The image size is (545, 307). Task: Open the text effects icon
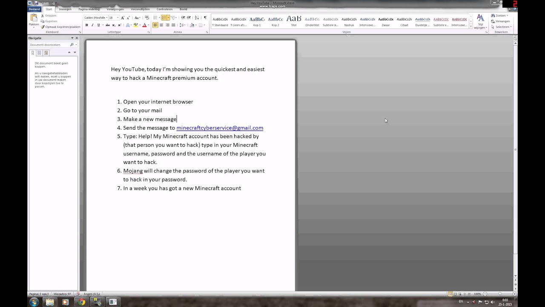128,25
